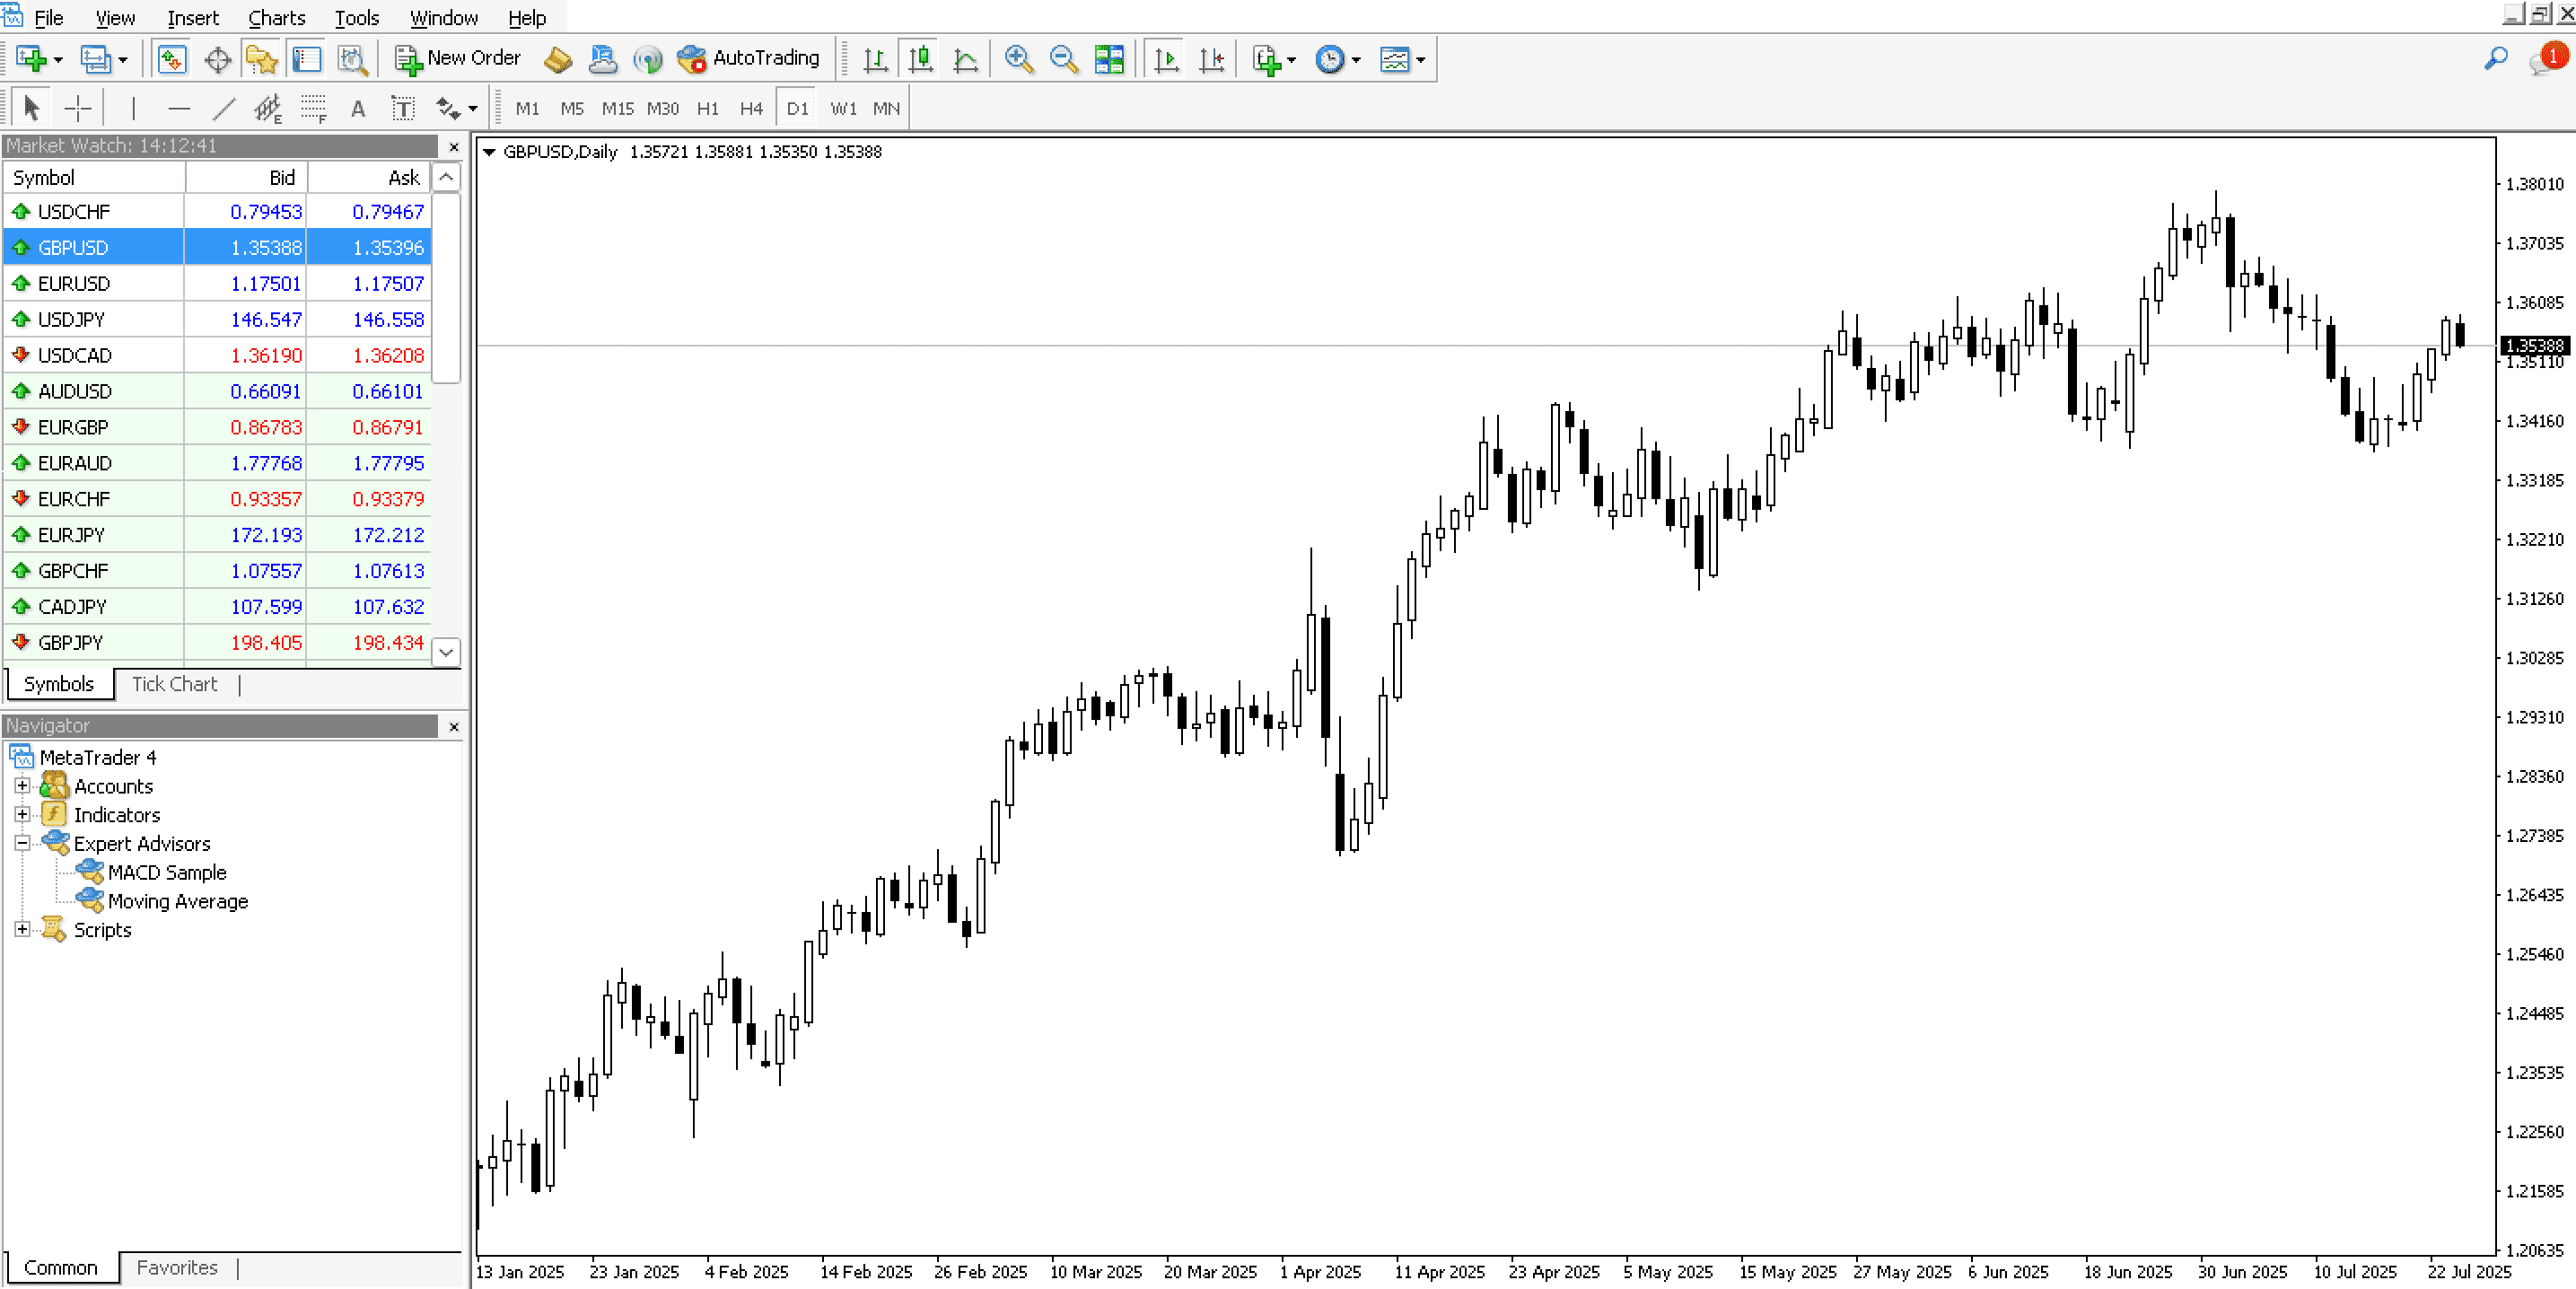This screenshot has width=2576, height=1289.
Task: Switch chart to line chart icon
Action: point(965,59)
